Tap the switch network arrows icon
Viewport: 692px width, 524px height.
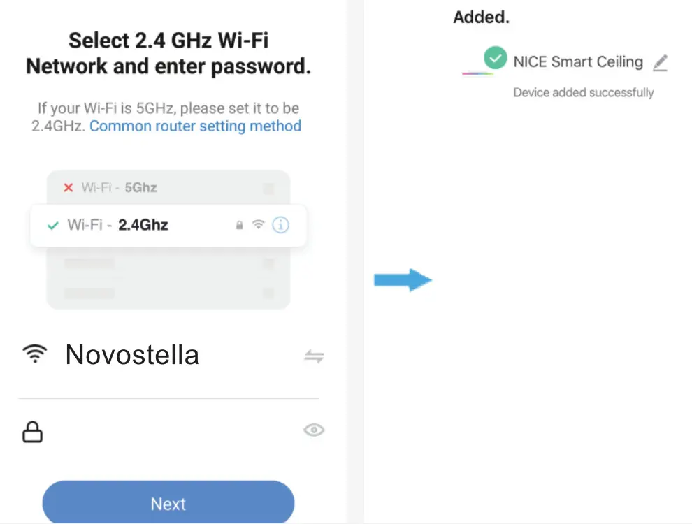(x=314, y=357)
